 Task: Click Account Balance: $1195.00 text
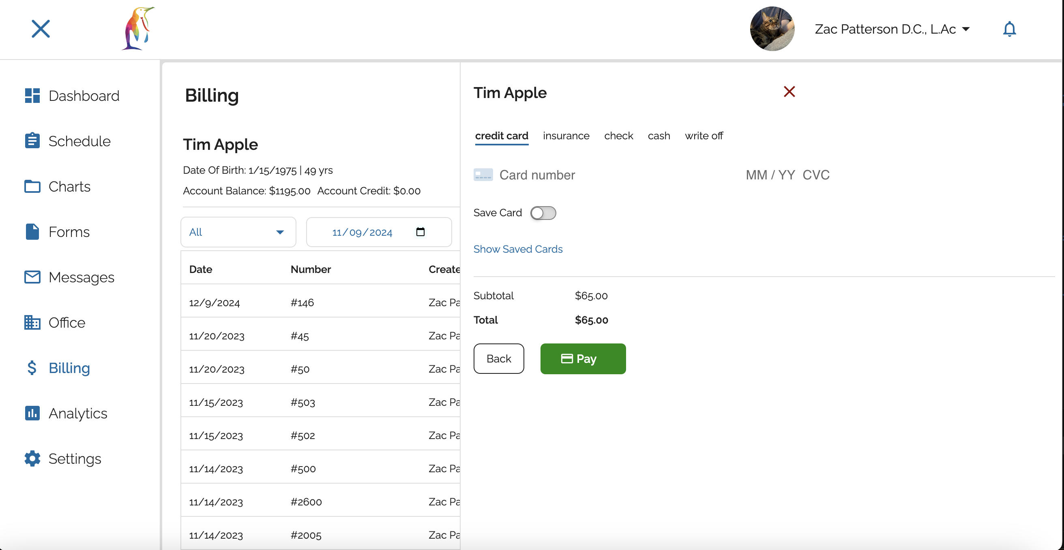(x=247, y=191)
